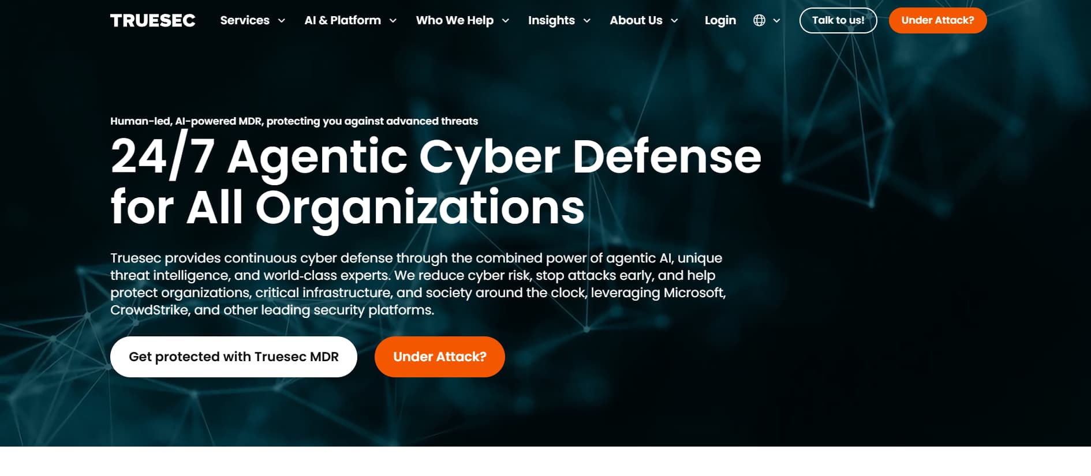This screenshot has width=1091, height=476.
Task: Click the TRUESEC logo
Action: pos(152,21)
